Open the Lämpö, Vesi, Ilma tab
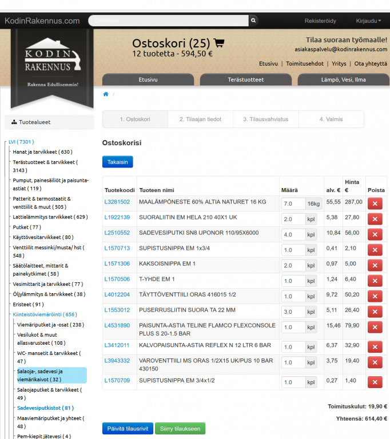 click(344, 79)
